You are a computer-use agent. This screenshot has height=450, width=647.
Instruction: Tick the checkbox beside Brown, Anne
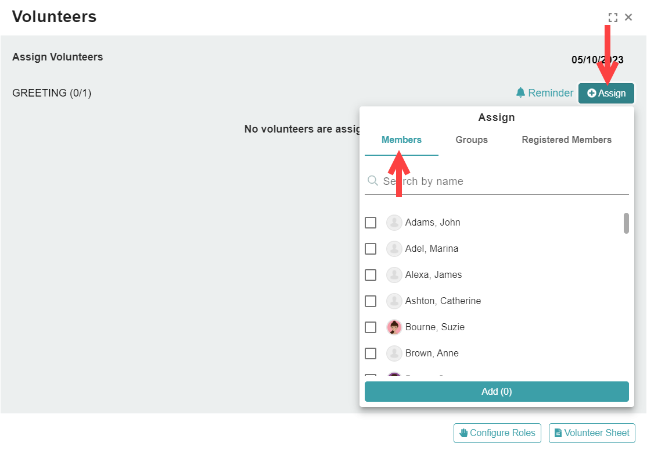(371, 353)
